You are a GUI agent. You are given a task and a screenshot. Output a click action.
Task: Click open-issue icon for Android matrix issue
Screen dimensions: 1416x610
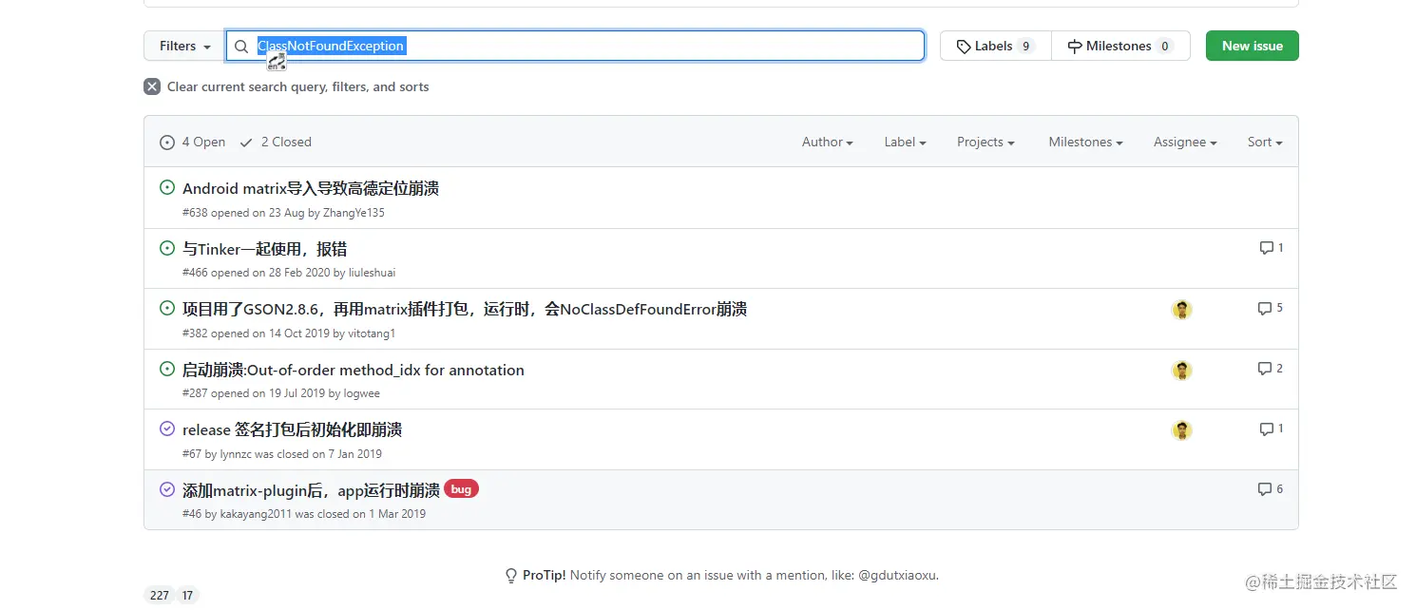167,188
